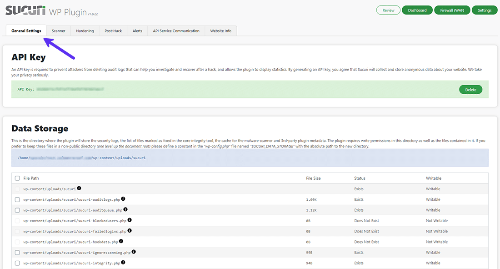The width and height of the screenshot is (500, 269).
Task: Switch to the Website Info tab
Action: pos(220,30)
